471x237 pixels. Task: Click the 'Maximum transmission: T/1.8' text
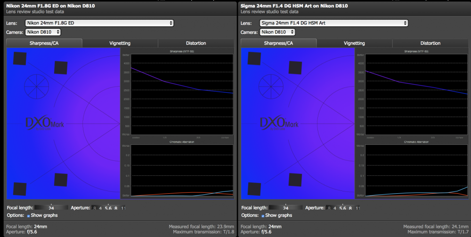203,232
